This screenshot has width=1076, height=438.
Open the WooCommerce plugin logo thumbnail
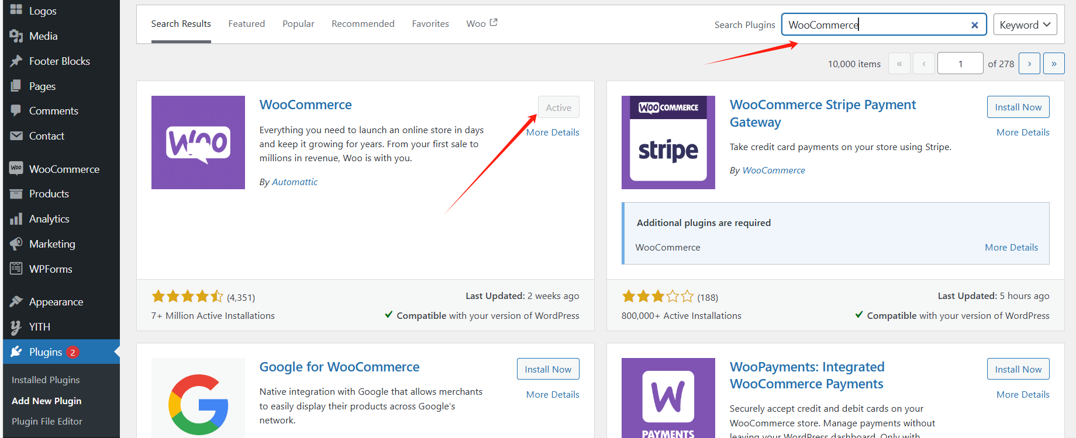pos(198,142)
